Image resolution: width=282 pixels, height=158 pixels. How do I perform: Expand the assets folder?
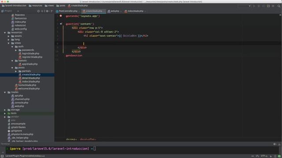coord(8,36)
